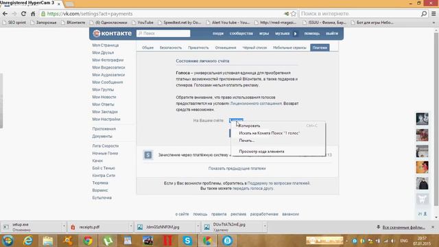Viewport: 439px width, 247px height.
Task: Click 'передать голоса другу' link
Action: coord(252,189)
